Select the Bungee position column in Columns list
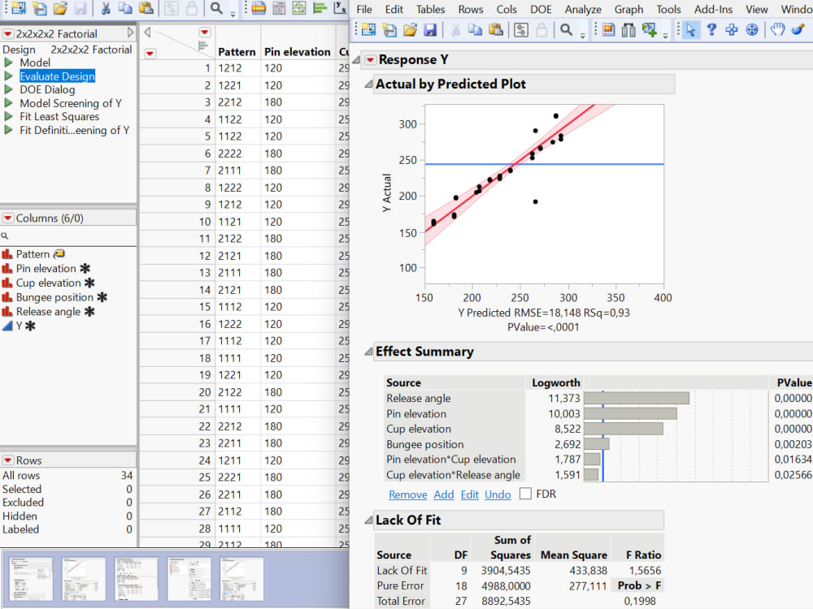The height and width of the screenshot is (609, 813). (54, 297)
